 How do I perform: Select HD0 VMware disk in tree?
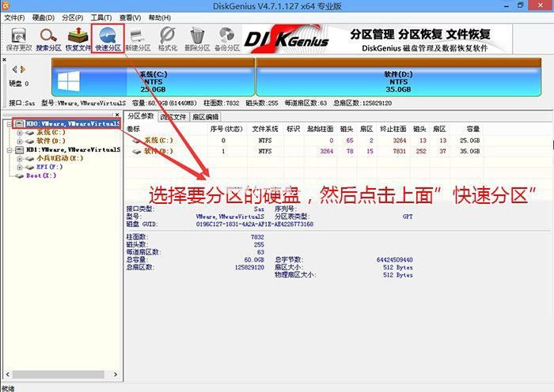(x=73, y=123)
